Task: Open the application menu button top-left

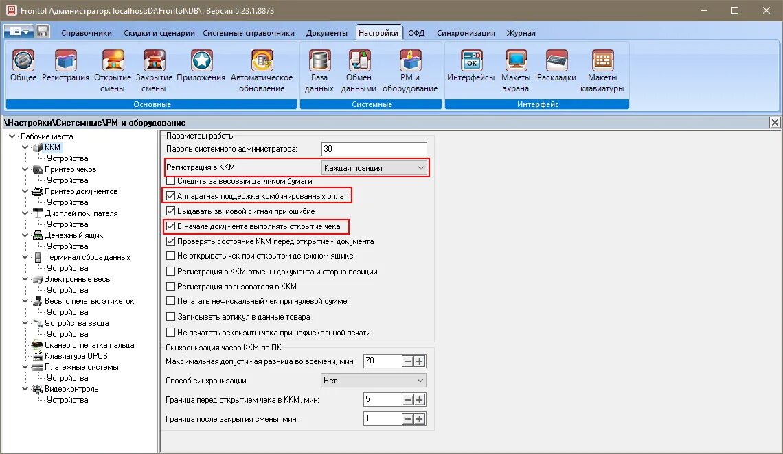Action: (x=19, y=32)
